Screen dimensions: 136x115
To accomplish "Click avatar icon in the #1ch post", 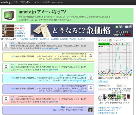I will tap(6, 45).
